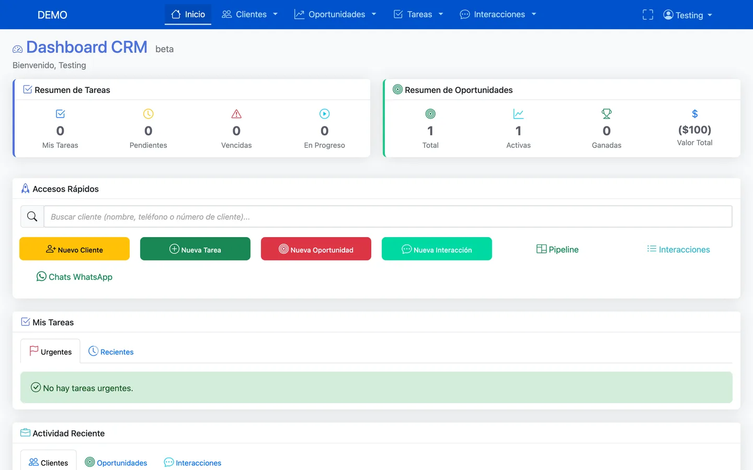This screenshot has height=470, width=753.
Task: Click the DEMO brand logo
Action: (x=52, y=15)
